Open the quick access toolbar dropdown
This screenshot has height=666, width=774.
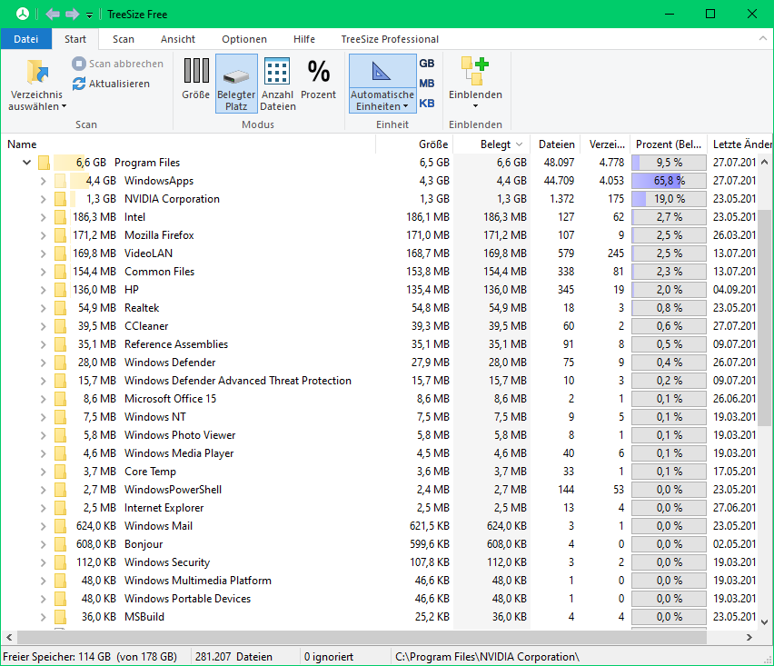[x=89, y=15]
